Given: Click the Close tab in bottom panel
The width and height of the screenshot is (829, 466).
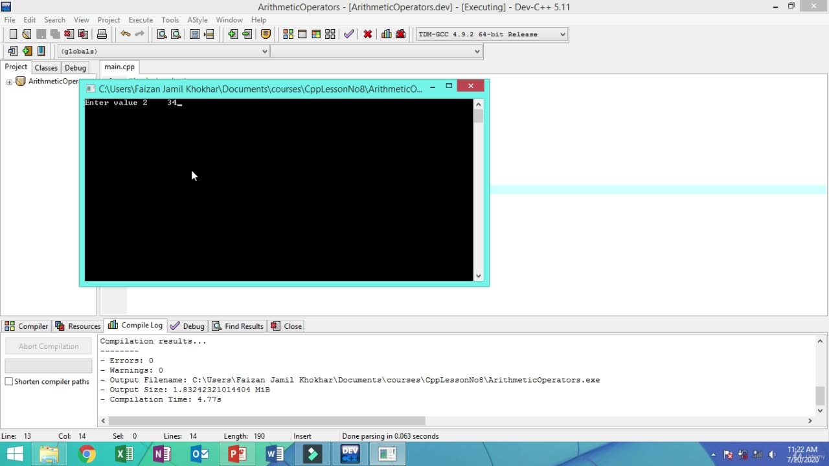Looking at the screenshot, I should tap(286, 326).
